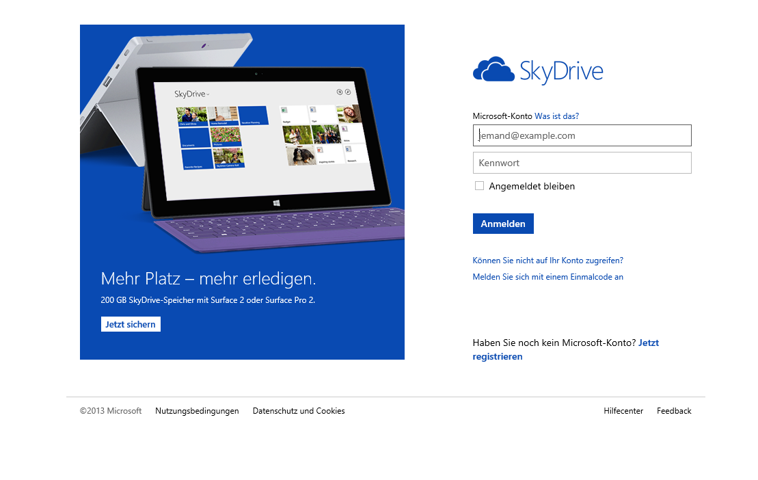Viewport: 758px width, 480px height.
Task: View 'Datenschutz und Cookies' footer link
Action: (299, 411)
